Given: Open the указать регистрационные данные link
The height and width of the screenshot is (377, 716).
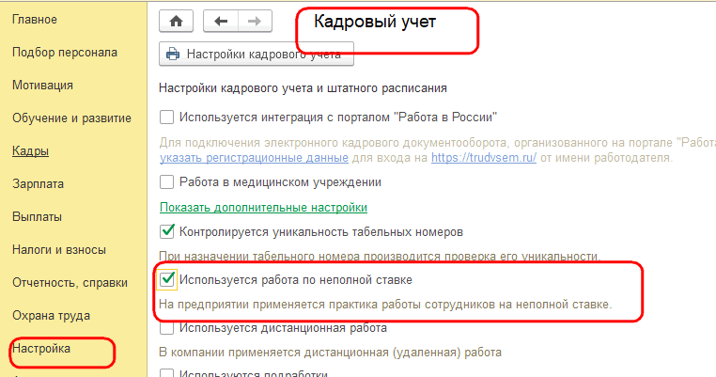Looking at the screenshot, I should (x=254, y=158).
